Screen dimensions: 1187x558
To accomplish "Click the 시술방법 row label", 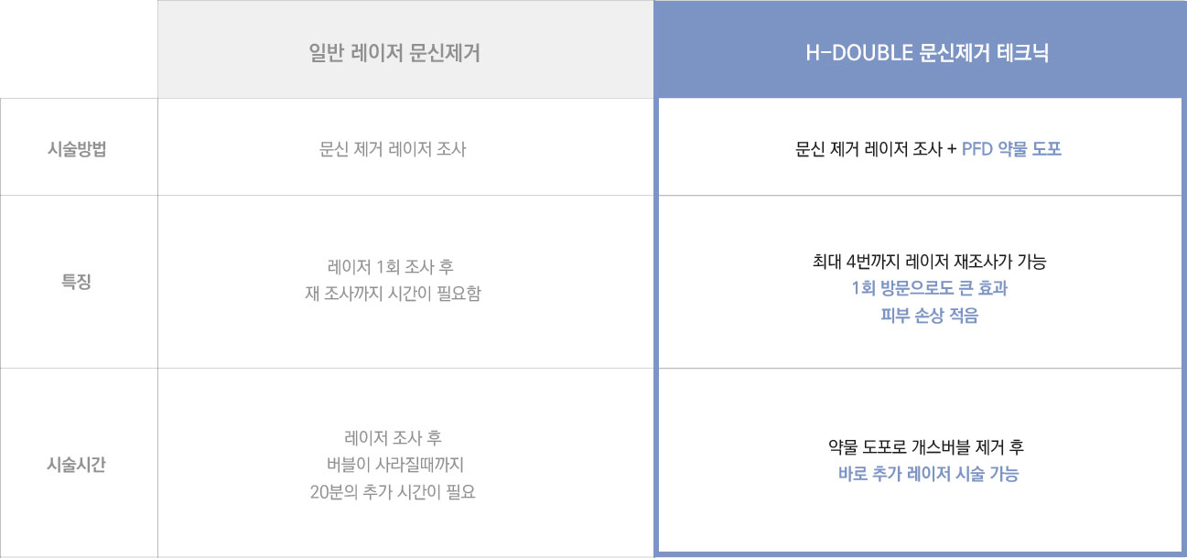I will 77,150.
